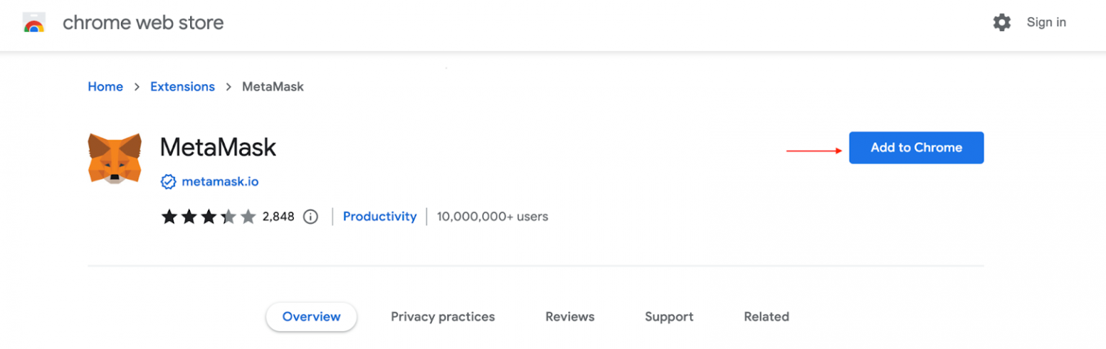Click the Chrome Web Store rainbow logo

[34, 23]
